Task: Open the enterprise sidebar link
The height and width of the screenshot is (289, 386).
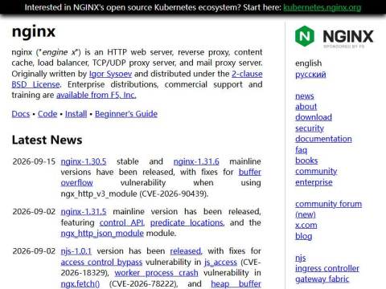Action: coord(314,182)
